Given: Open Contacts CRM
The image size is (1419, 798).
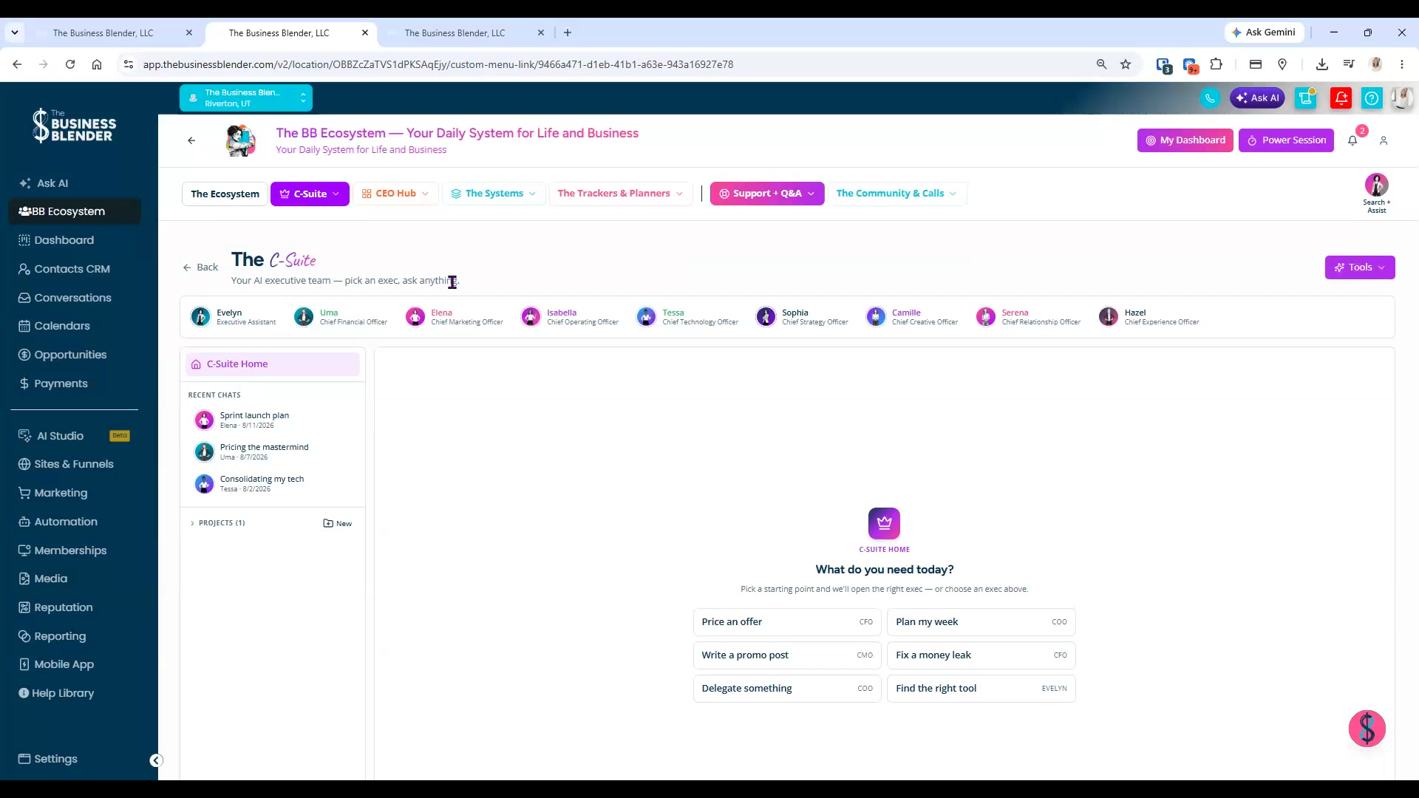Looking at the screenshot, I should [72, 269].
